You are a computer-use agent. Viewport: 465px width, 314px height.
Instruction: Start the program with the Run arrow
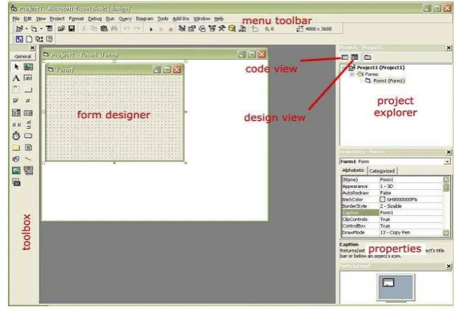pyautogui.click(x=151, y=29)
